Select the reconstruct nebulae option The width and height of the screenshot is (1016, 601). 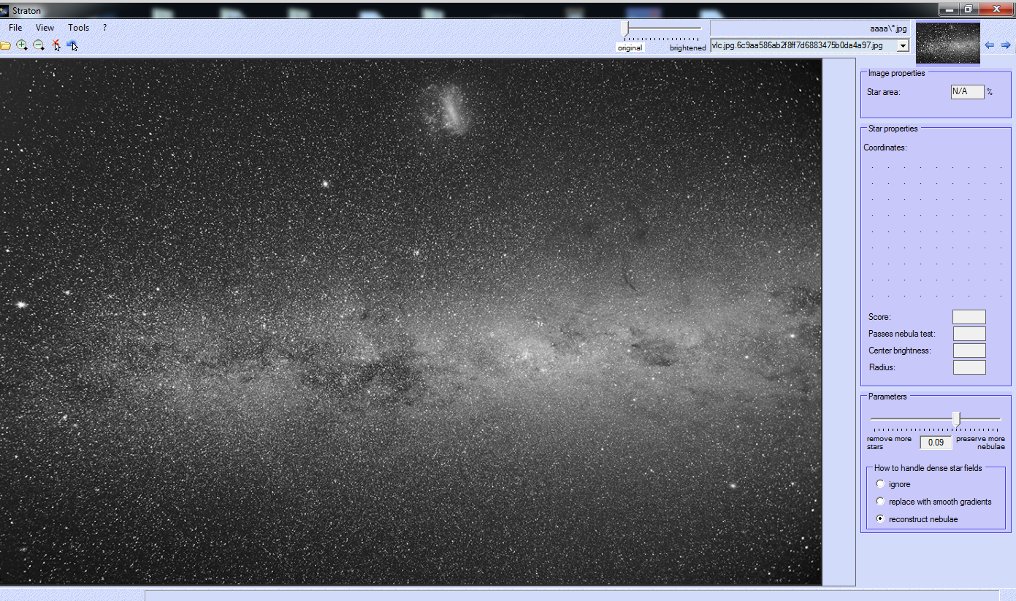coord(880,519)
